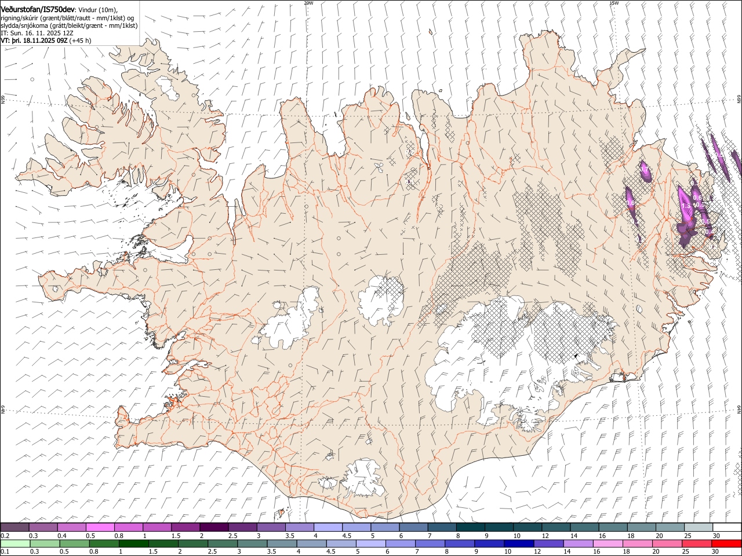This screenshot has width=742, height=556.
Task: Click the IT: Sun. 16. 11. 2025 12Z line
Action: (37, 34)
